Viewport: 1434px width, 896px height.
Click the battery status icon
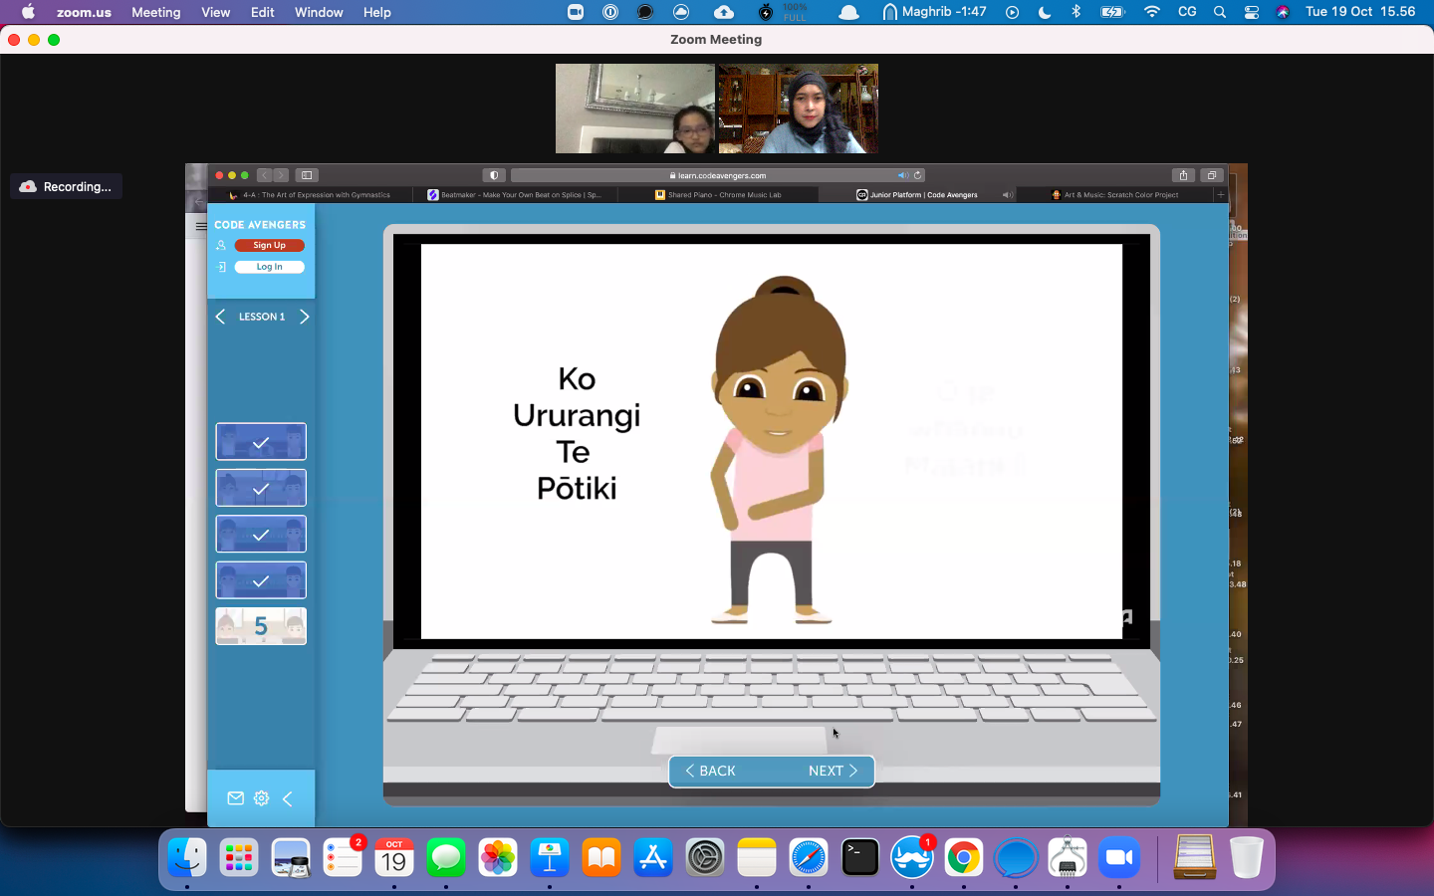click(1112, 12)
